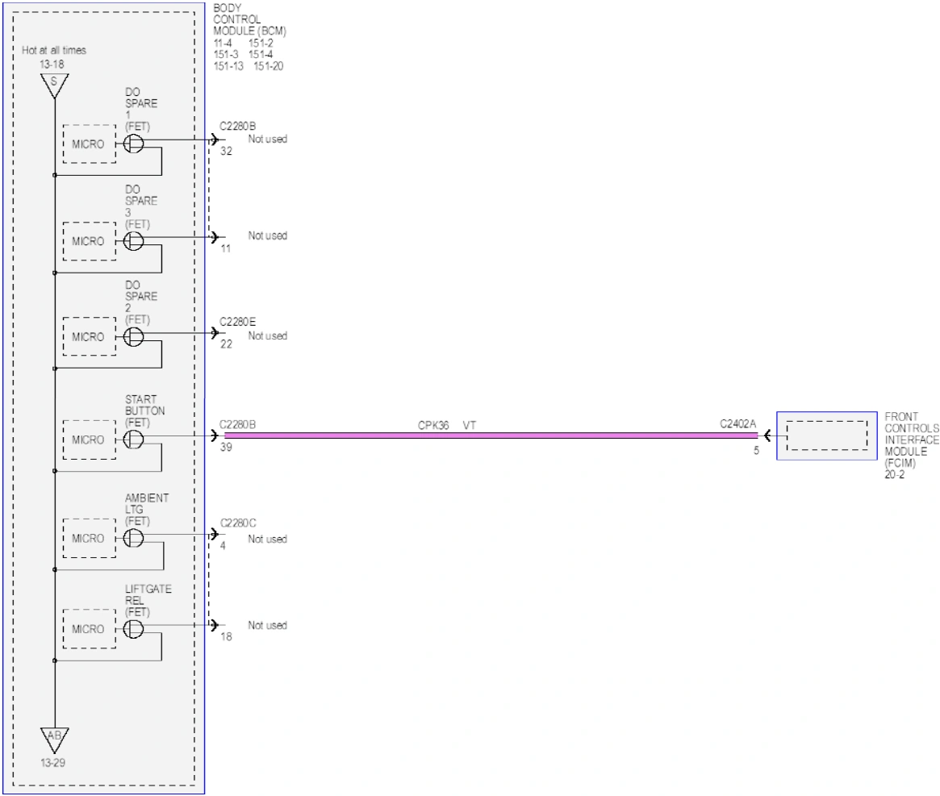Open BCM page reference 151-20
The height and width of the screenshot is (796, 940).
pos(269,66)
